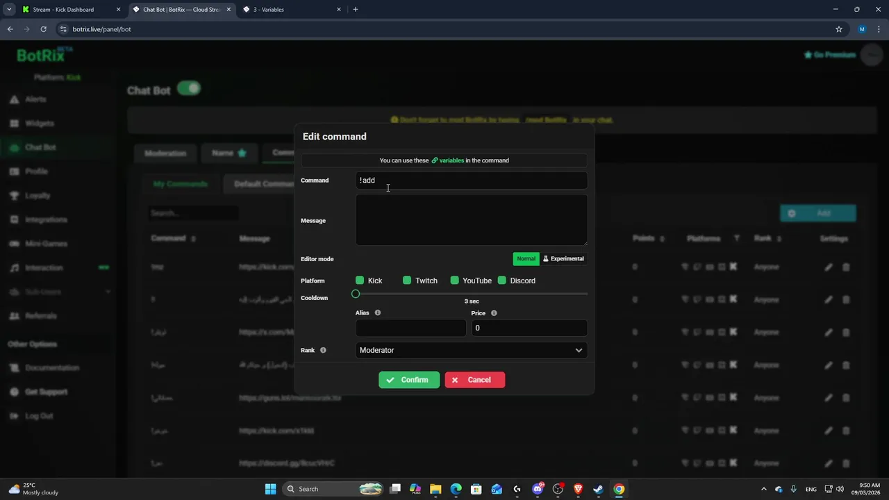
Task: Select Normal editor mode
Action: [x=526, y=258]
